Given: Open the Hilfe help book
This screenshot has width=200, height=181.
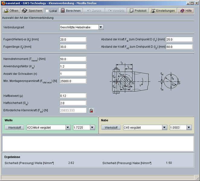Looking at the screenshot, I should point(186,11).
